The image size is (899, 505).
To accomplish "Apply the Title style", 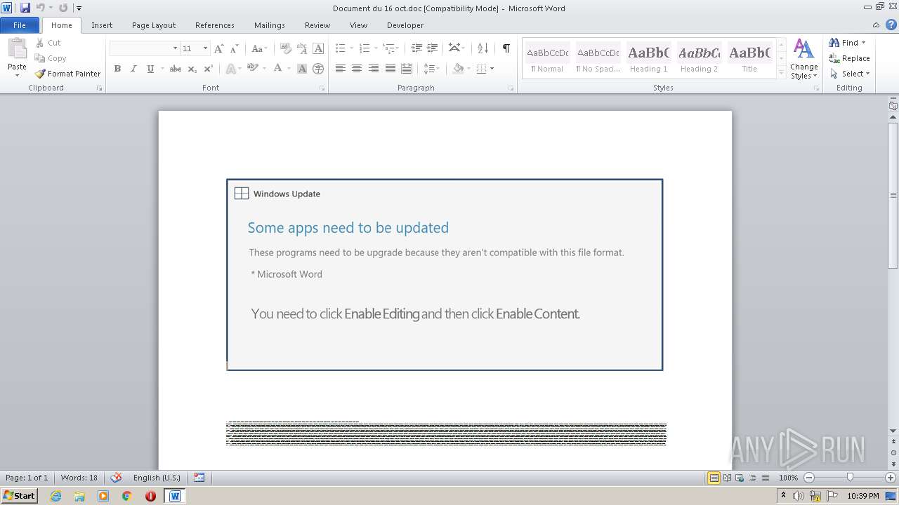I will coord(749,59).
